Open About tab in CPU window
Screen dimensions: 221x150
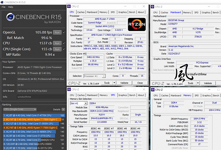[x=141, y=12]
